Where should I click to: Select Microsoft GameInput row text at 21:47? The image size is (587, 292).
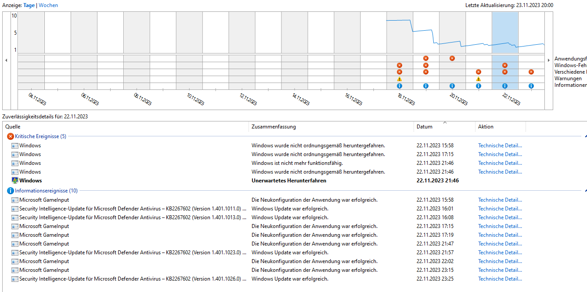[x=44, y=244]
